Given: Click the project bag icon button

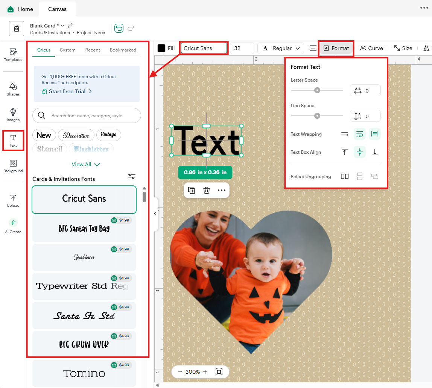Looking at the screenshot, I should [17, 29].
